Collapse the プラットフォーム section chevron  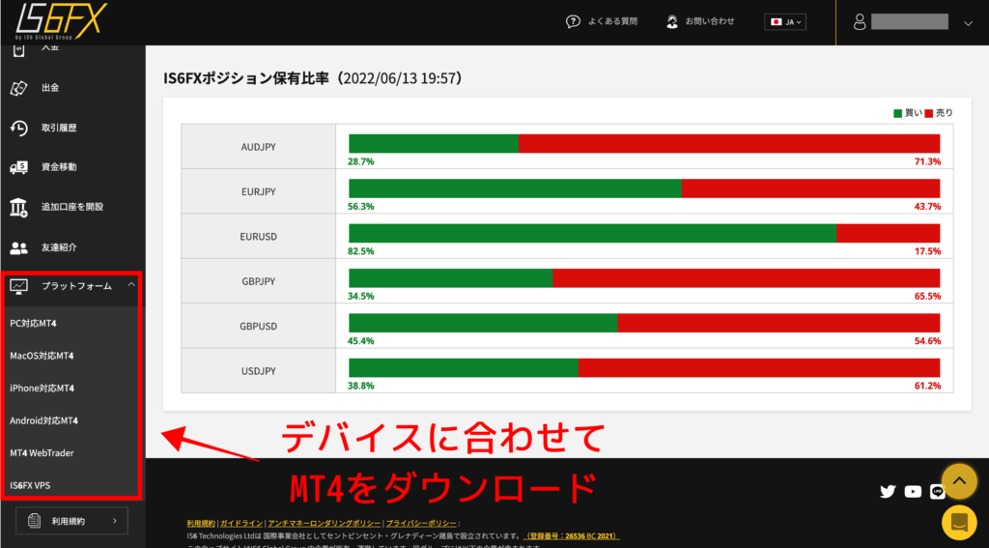[131, 285]
